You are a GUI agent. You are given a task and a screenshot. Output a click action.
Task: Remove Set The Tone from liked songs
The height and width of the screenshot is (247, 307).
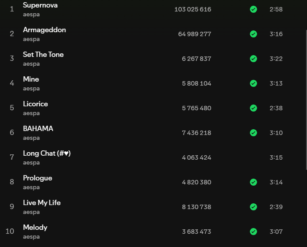[x=253, y=59]
